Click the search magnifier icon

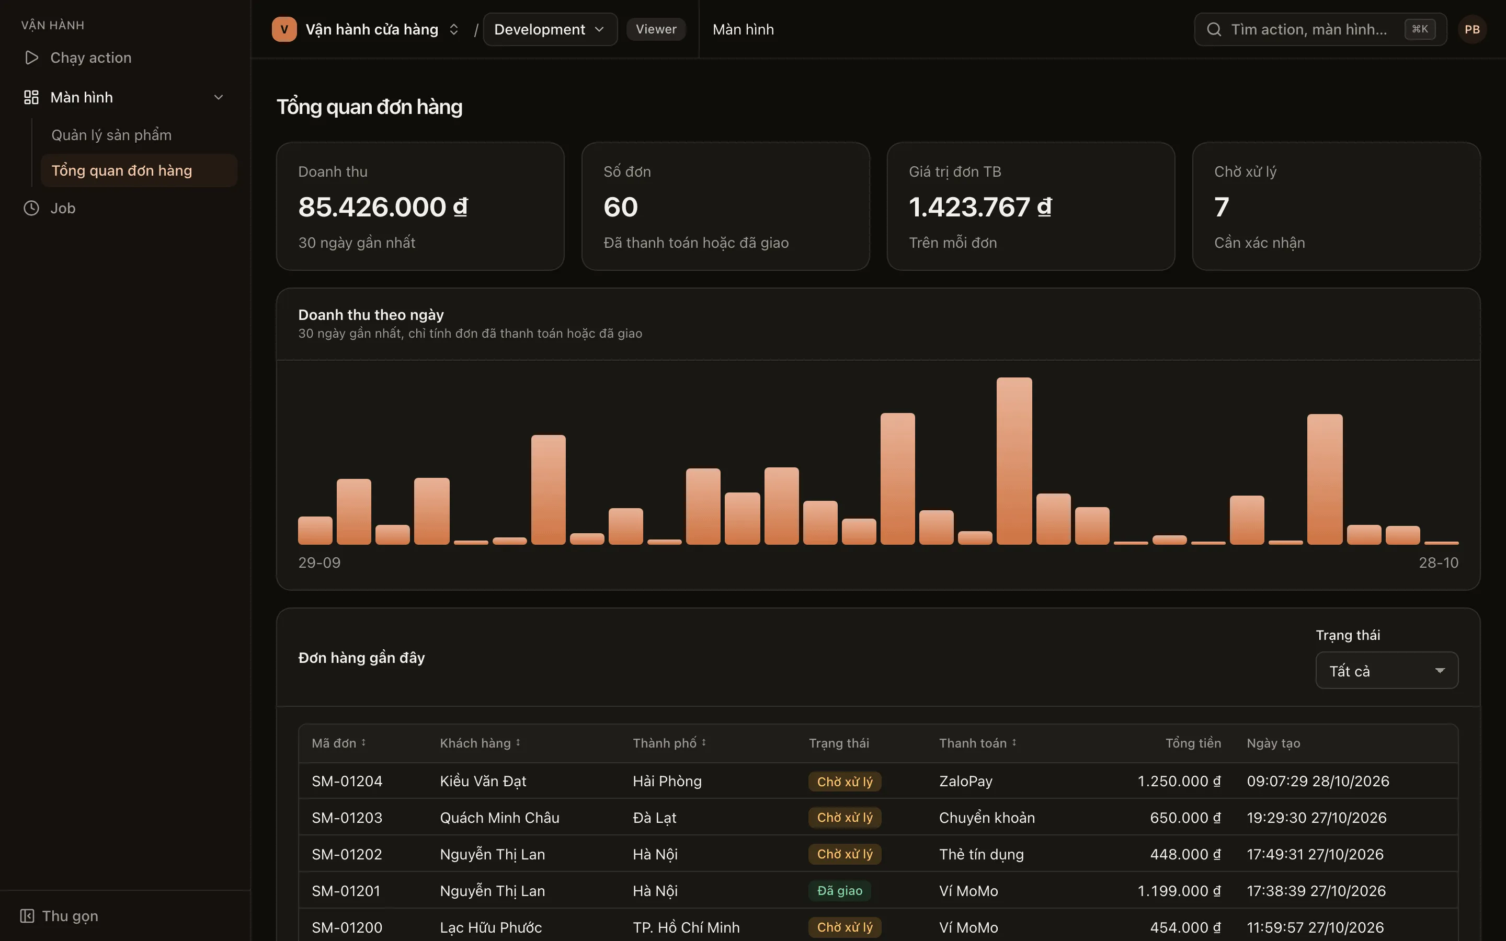coord(1214,29)
